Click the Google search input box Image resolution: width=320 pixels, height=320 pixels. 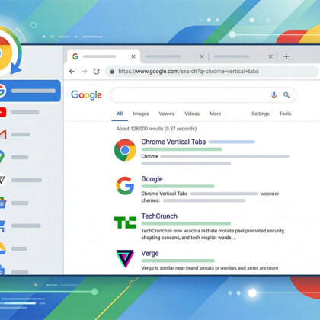click(190, 95)
